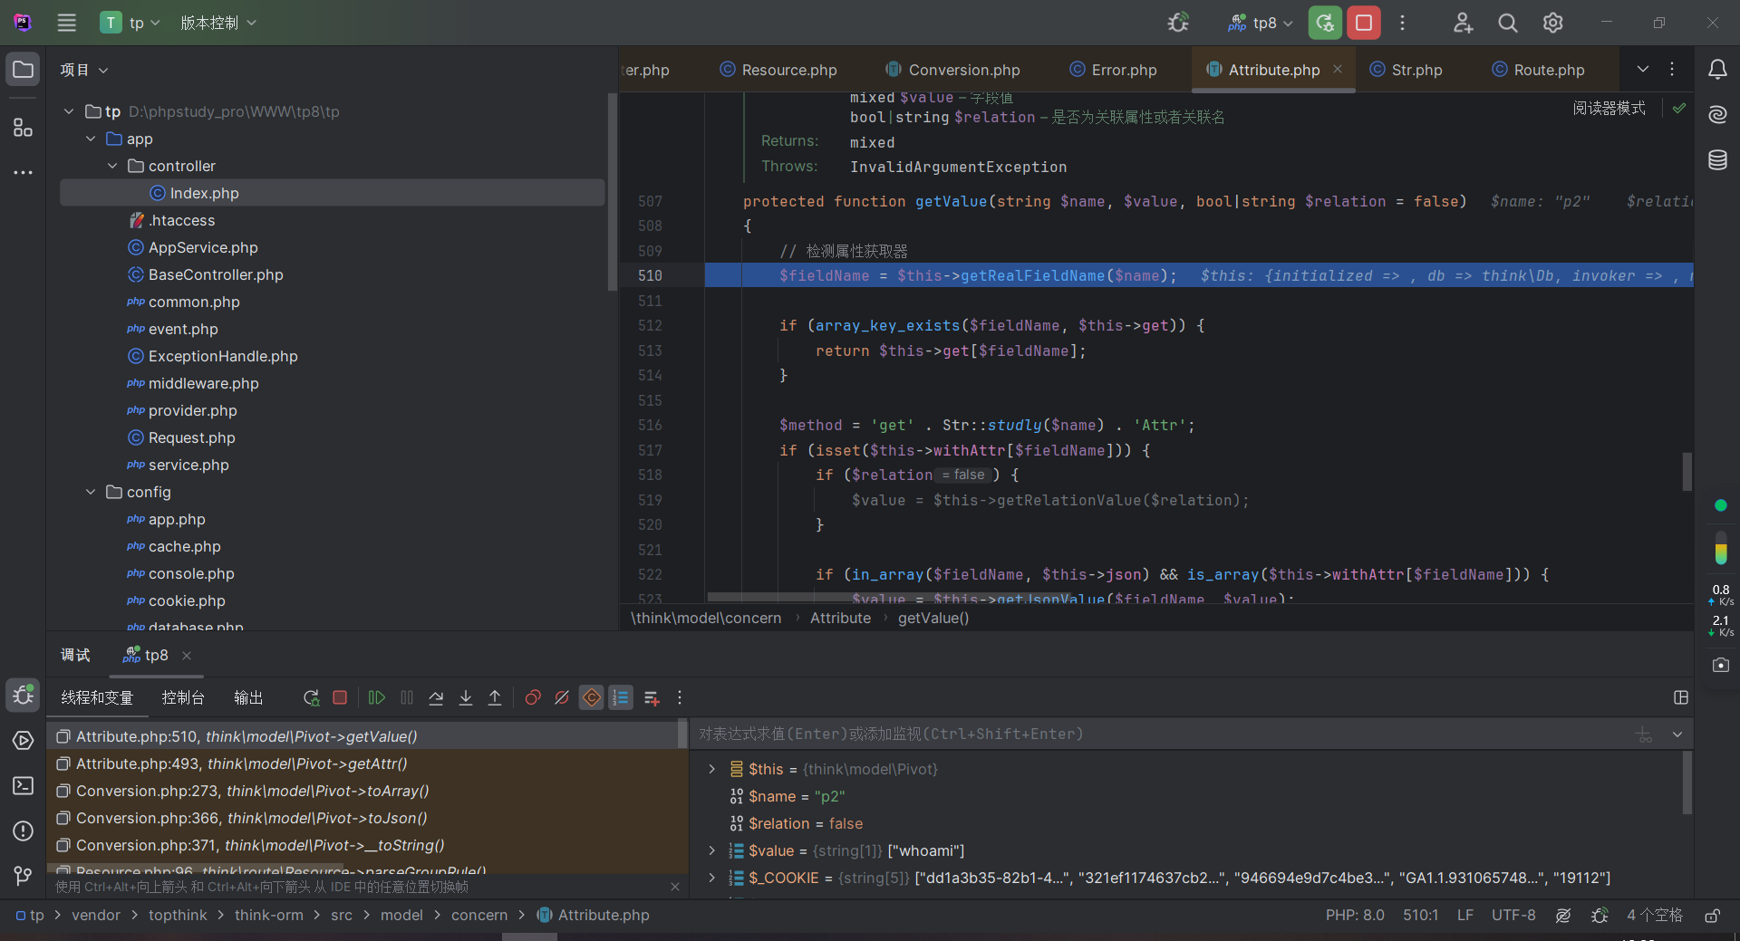This screenshot has width=1740, height=941.
Task: Expand the $this variable node
Action: click(712, 769)
